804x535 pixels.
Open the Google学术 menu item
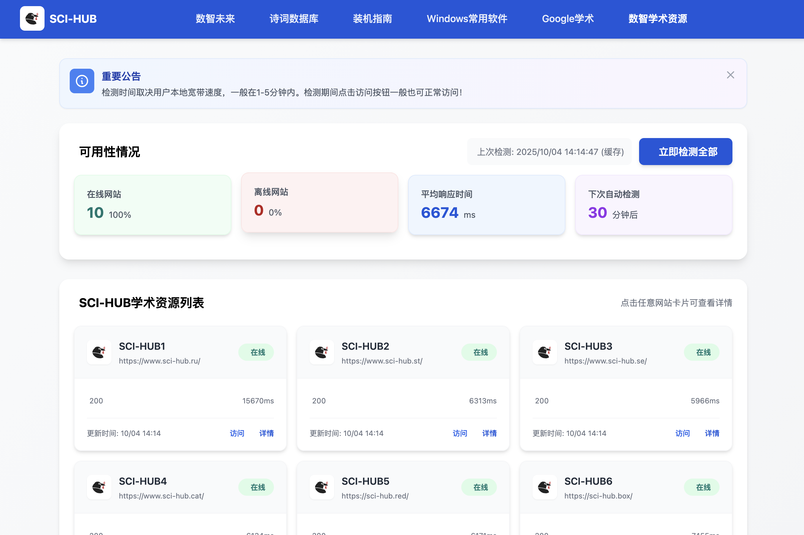click(x=568, y=19)
